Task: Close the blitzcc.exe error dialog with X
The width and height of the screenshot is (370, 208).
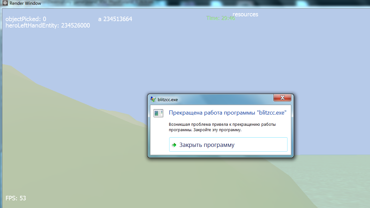Action: click(282, 98)
